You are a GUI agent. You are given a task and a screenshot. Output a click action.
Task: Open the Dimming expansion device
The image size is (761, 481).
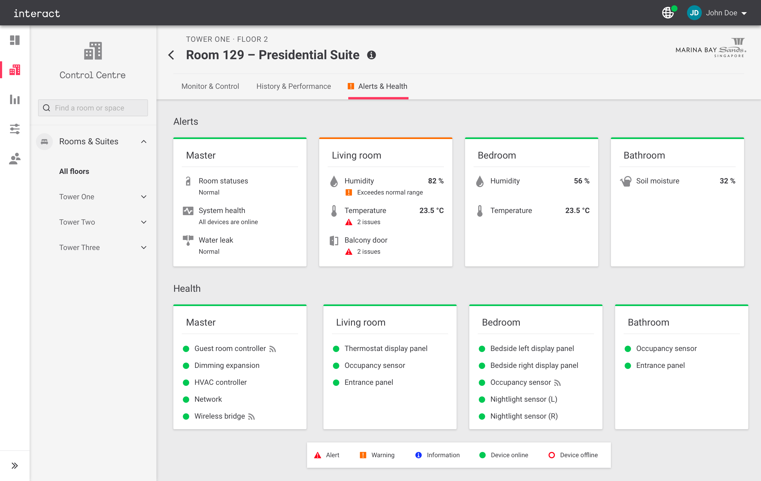pos(227,365)
